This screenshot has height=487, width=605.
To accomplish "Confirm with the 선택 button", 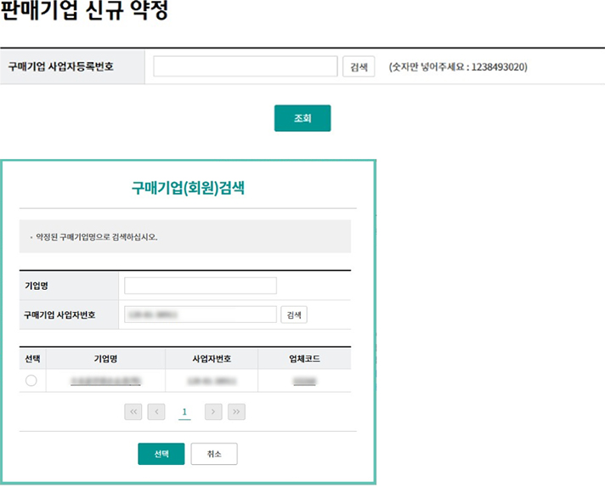I will pos(161,454).
